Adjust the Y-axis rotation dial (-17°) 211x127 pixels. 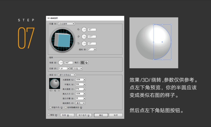coord(84,37)
